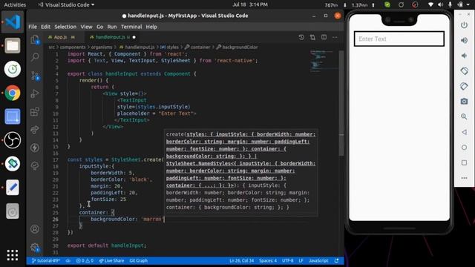Viewport: 475px width, 267px height.
Task: Rotate the emulator right
Action: (464, 86)
